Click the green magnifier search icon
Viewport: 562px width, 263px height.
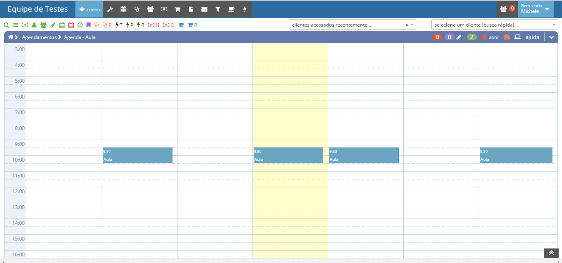(6, 25)
